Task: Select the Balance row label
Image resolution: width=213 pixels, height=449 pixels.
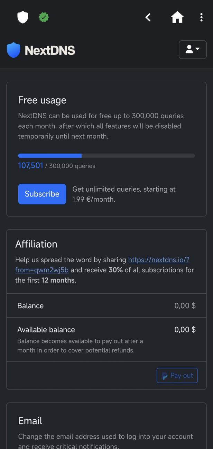Action: click(x=30, y=306)
